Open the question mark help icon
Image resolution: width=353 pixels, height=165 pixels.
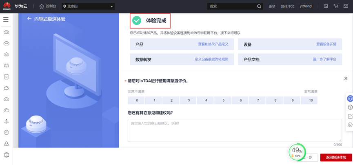pos(350,107)
